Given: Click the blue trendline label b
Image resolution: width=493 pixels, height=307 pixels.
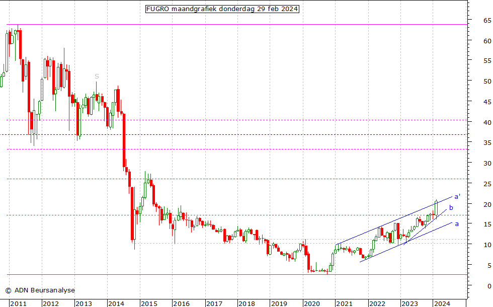Looking at the screenshot, I should 451,207.
